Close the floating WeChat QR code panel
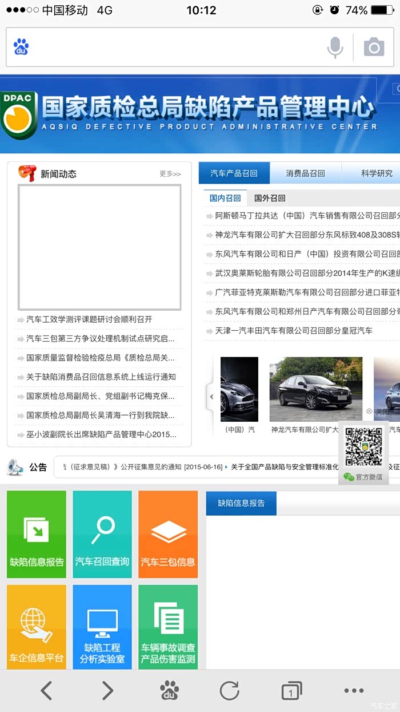 point(377,412)
